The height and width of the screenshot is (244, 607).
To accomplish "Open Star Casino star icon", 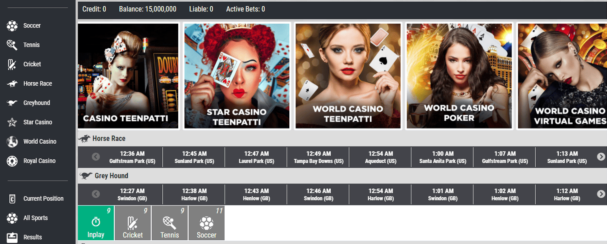I will (x=12, y=122).
